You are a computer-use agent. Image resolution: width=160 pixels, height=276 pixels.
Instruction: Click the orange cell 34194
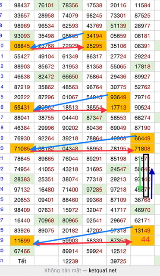tap(94, 36)
